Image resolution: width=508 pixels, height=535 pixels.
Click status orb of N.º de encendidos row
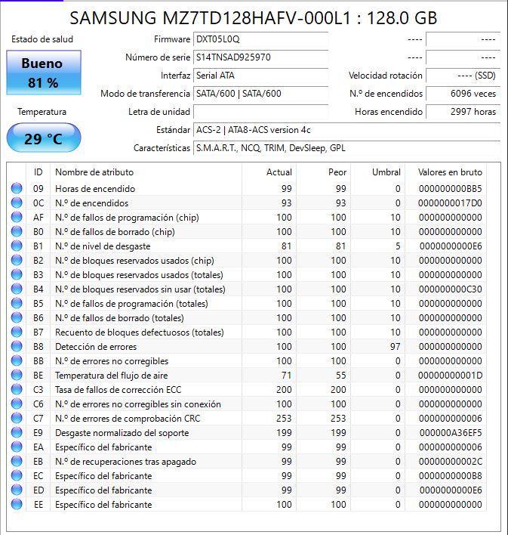pos(17,203)
